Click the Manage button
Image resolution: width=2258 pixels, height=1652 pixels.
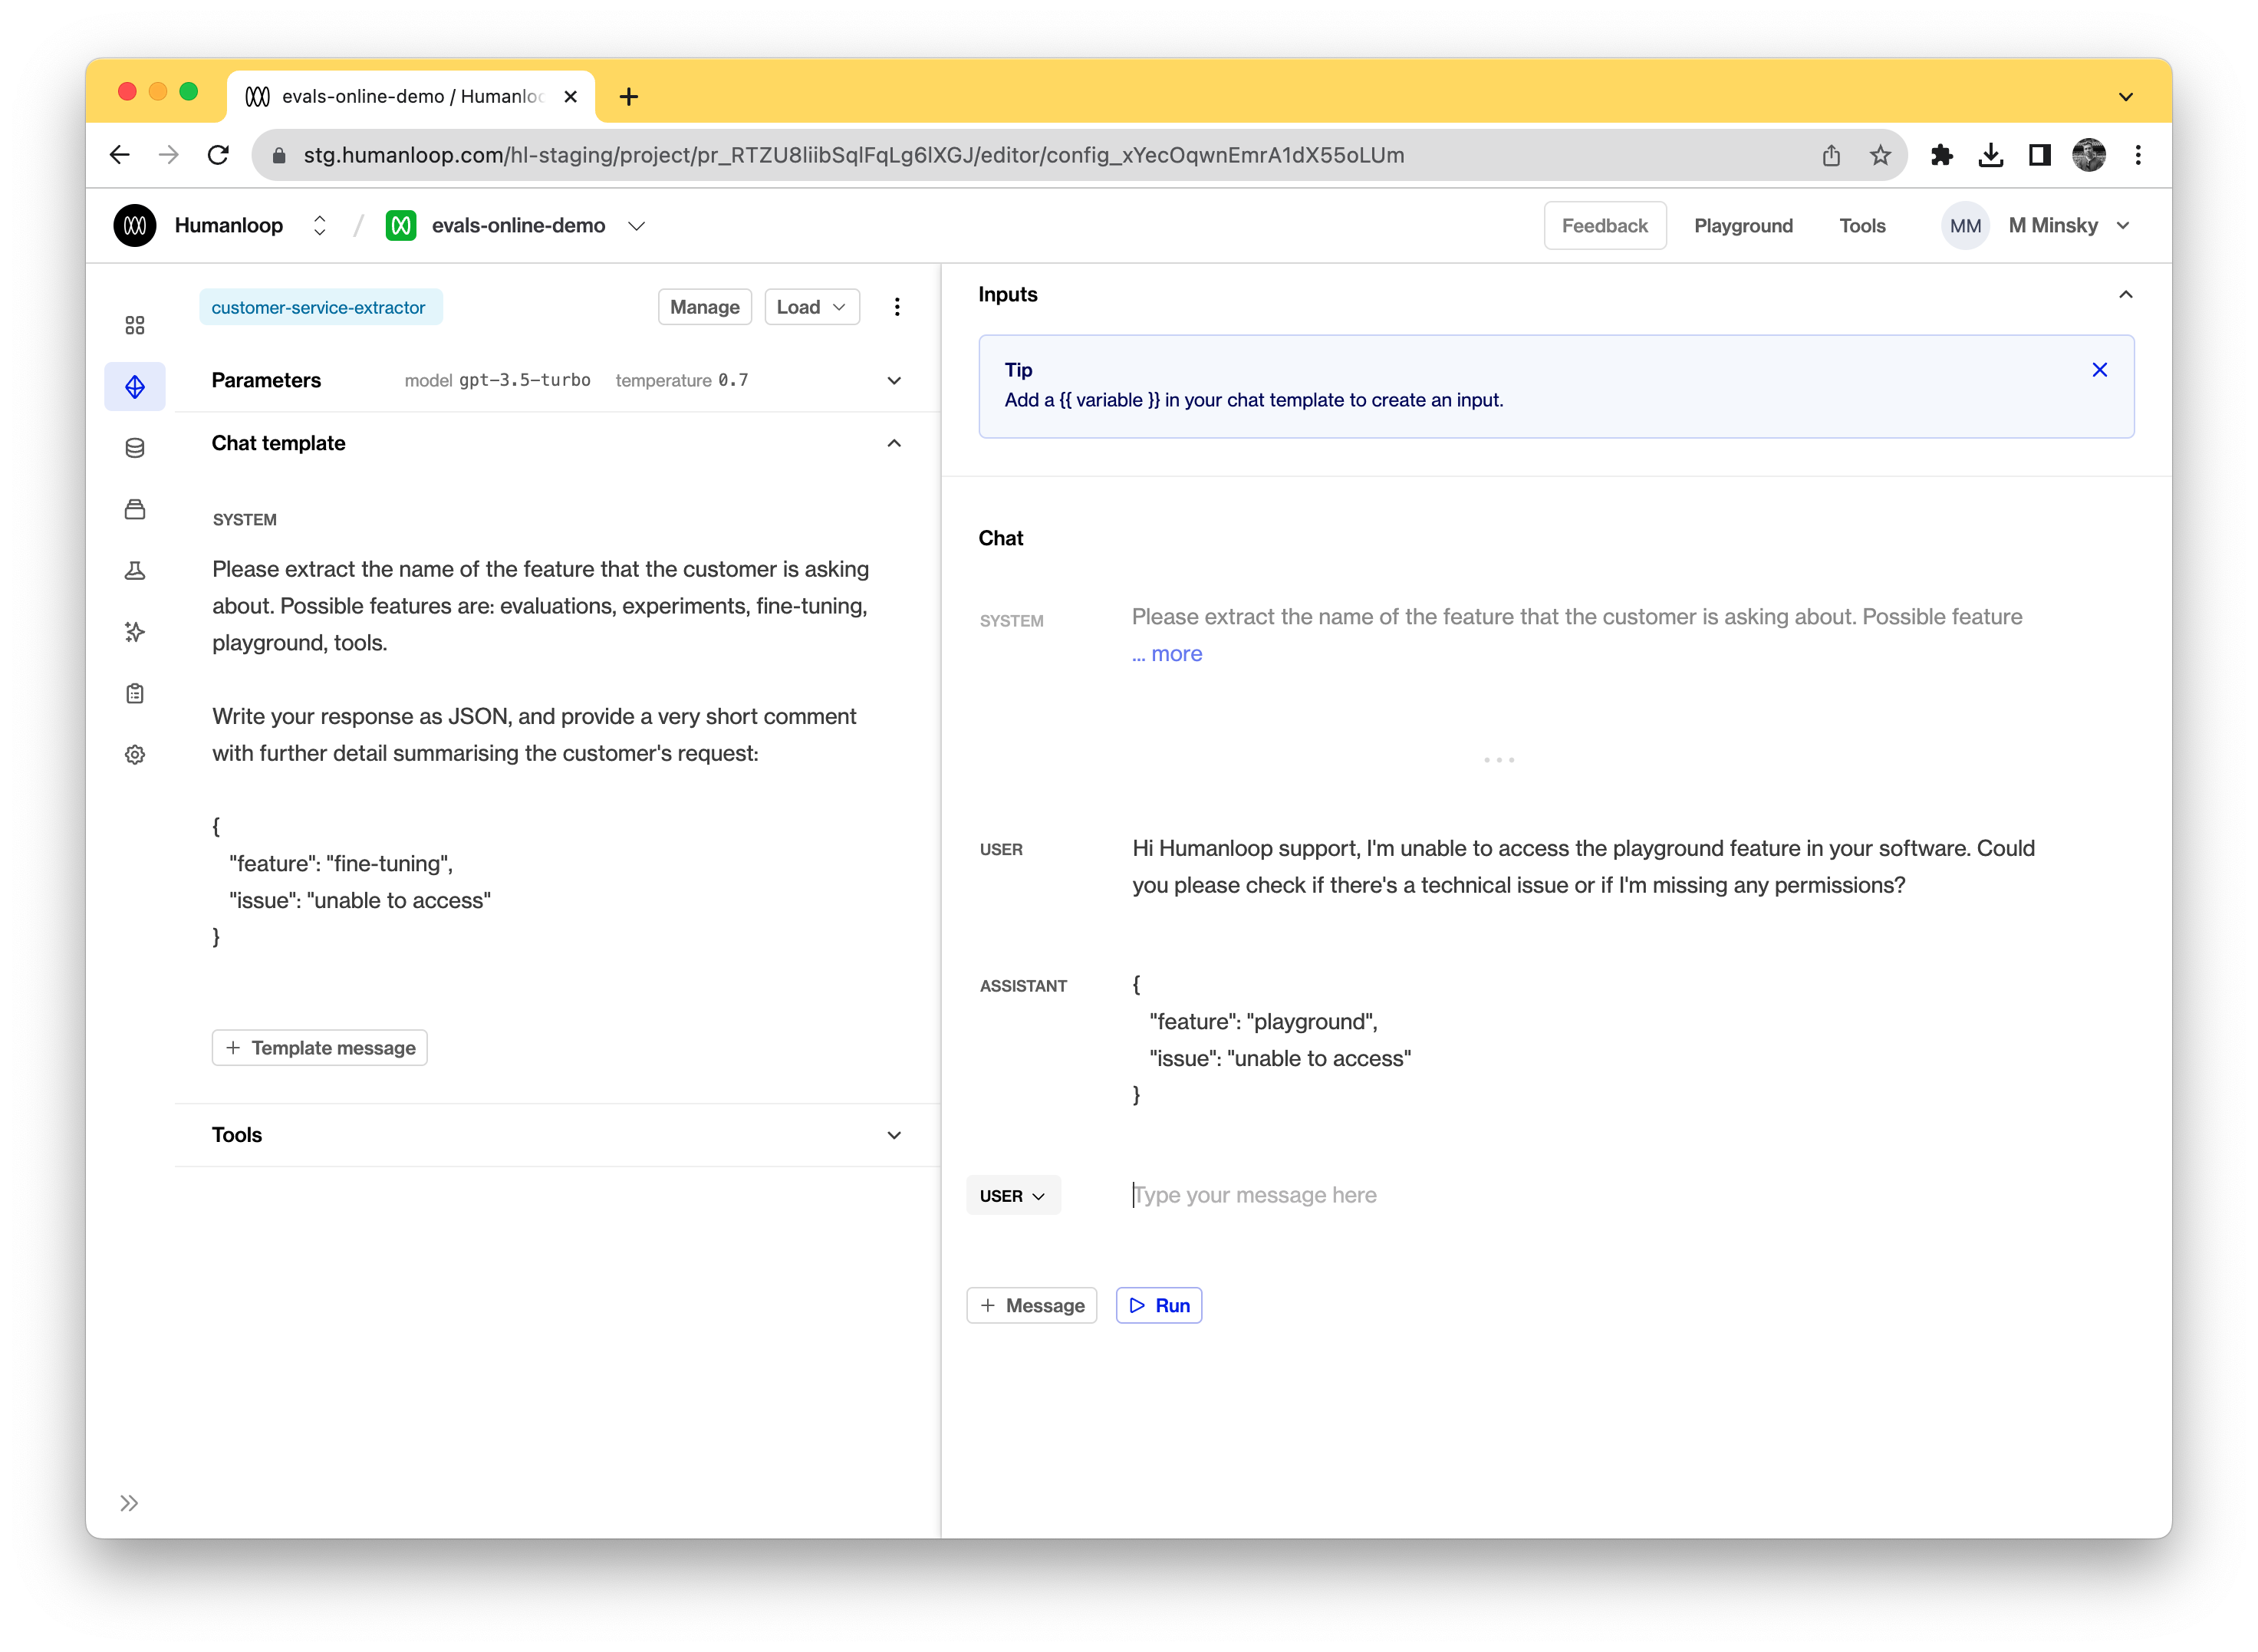(x=704, y=307)
